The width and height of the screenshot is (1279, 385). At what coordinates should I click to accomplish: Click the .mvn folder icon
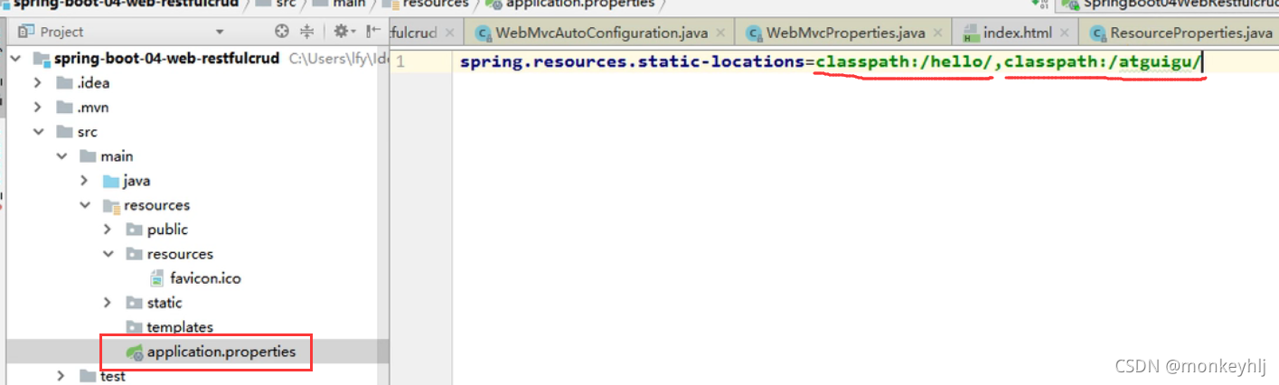tap(64, 108)
